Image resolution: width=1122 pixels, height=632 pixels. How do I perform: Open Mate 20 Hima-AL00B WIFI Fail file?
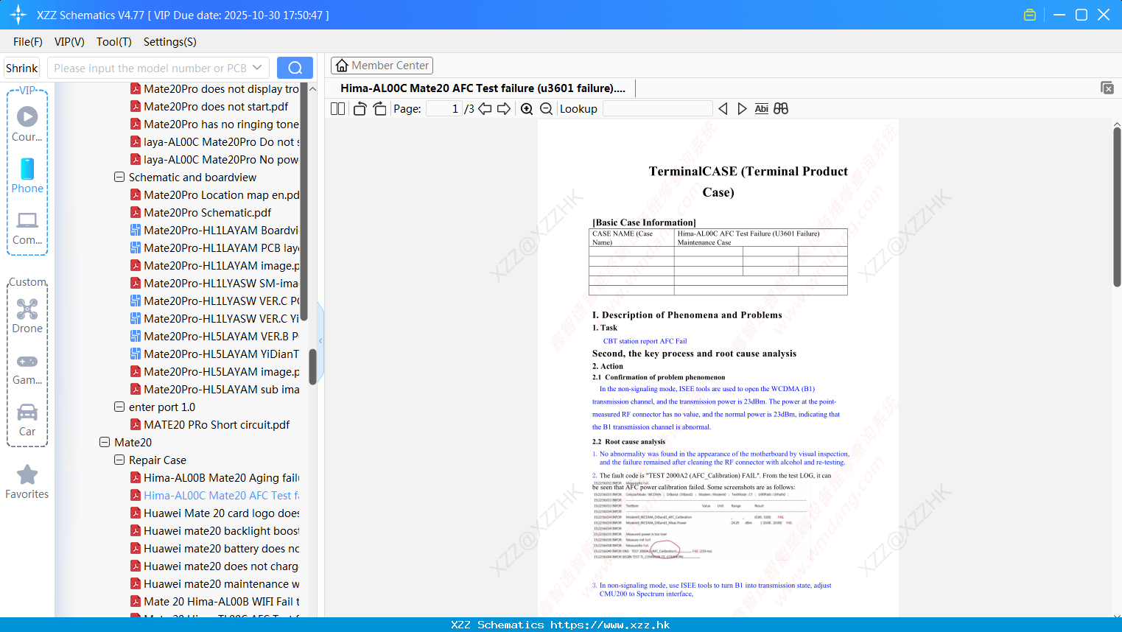pos(214,602)
